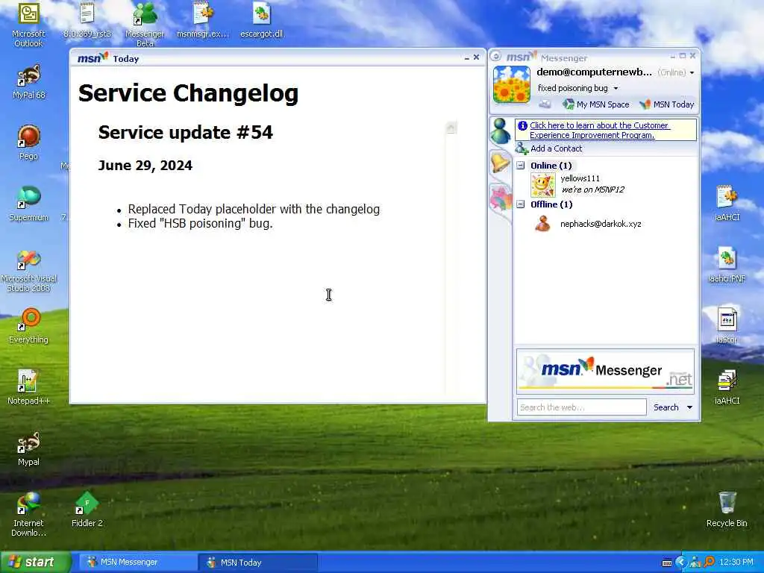Screen dimensions: 764x573
Task: Click yellows111's smiley display picture
Action: point(543,185)
